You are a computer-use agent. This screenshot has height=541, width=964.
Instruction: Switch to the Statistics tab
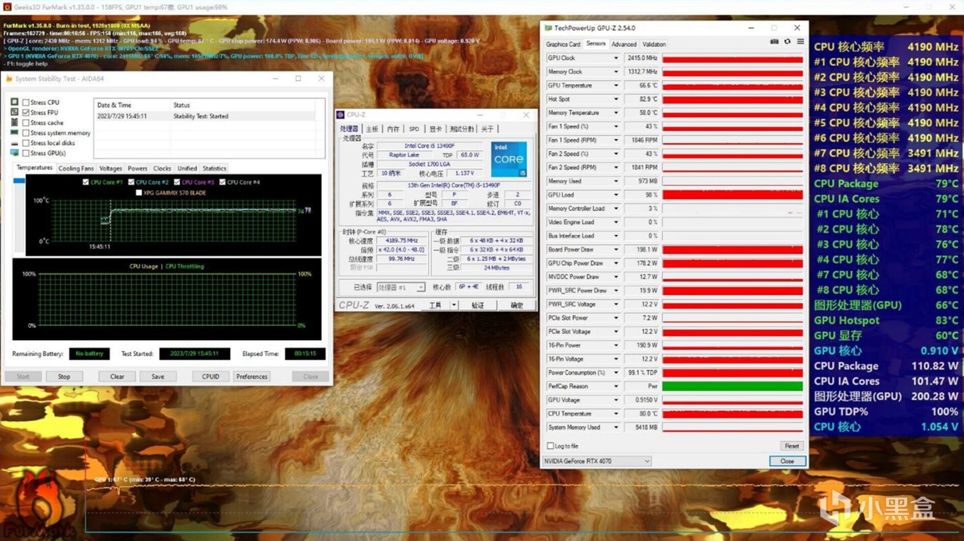click(215, 168)
